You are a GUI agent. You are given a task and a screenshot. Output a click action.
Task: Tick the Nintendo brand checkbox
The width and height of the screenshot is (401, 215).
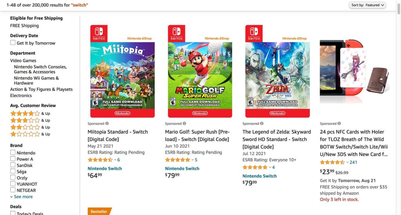click(13, 153)
